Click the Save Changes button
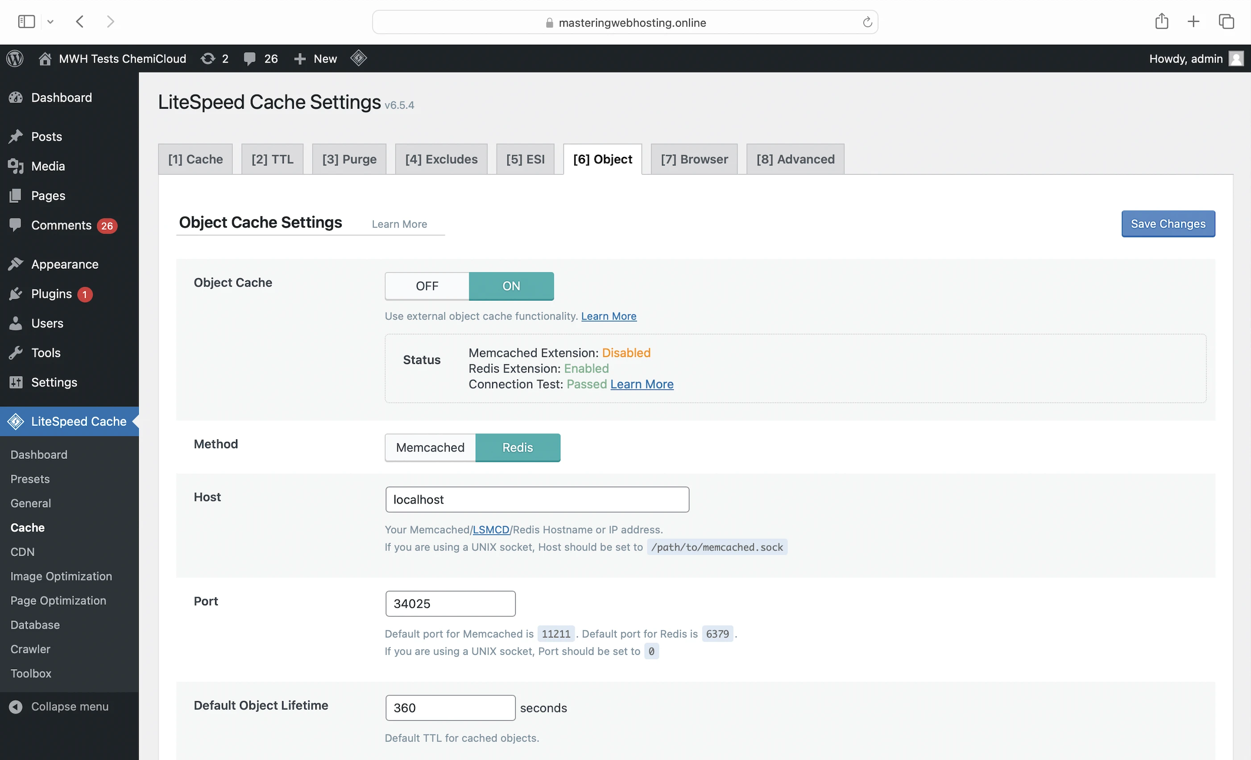This screenshot has width=1251, height=760. click(1168, 224)
